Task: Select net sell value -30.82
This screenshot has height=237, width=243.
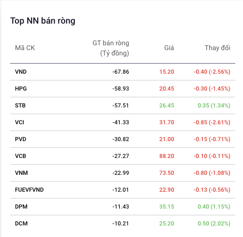Action: [121, 139]
